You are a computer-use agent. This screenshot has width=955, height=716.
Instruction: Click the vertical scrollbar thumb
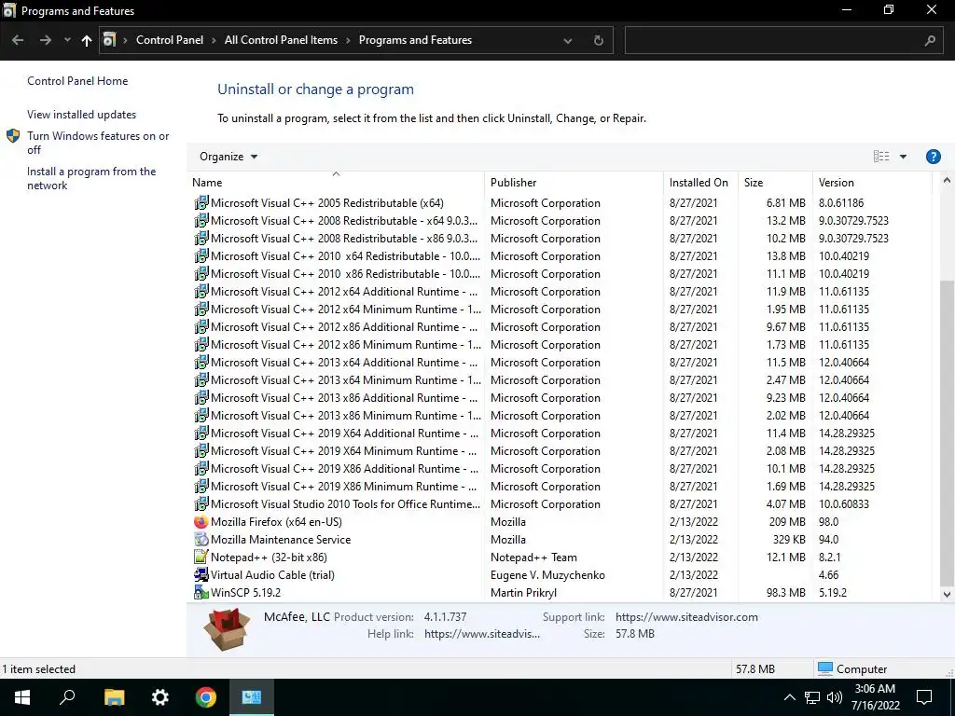tap(947, 433)
